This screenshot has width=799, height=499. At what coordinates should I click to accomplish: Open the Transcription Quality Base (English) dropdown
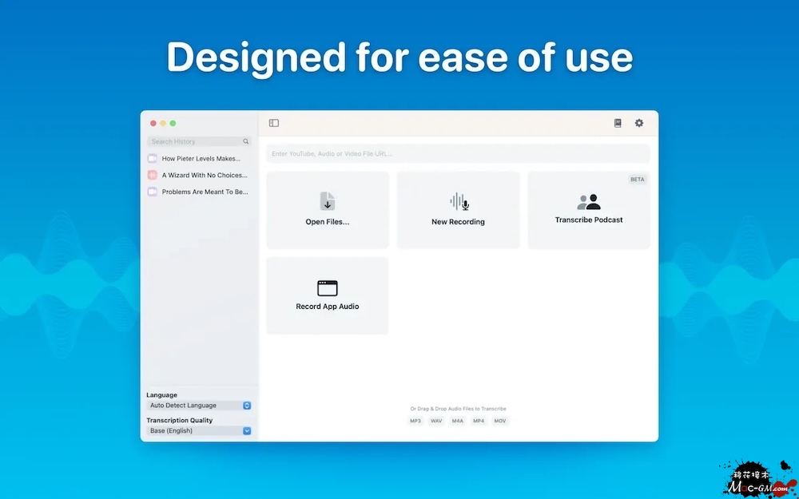247,431
